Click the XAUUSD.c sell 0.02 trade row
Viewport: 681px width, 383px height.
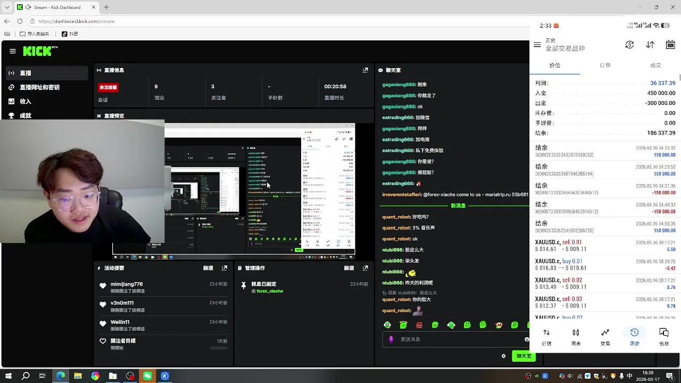605,284
